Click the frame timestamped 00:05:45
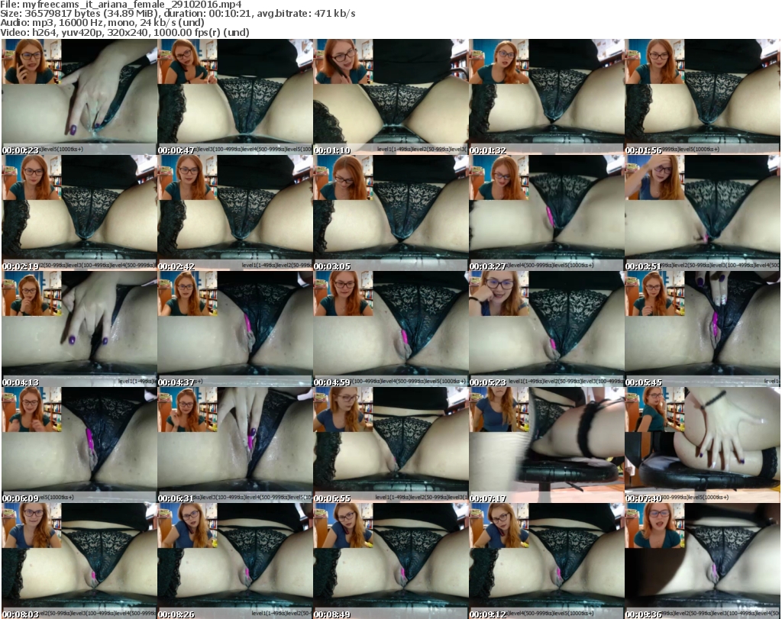This screenshot has width=782, height=619. tap(702, 329)
